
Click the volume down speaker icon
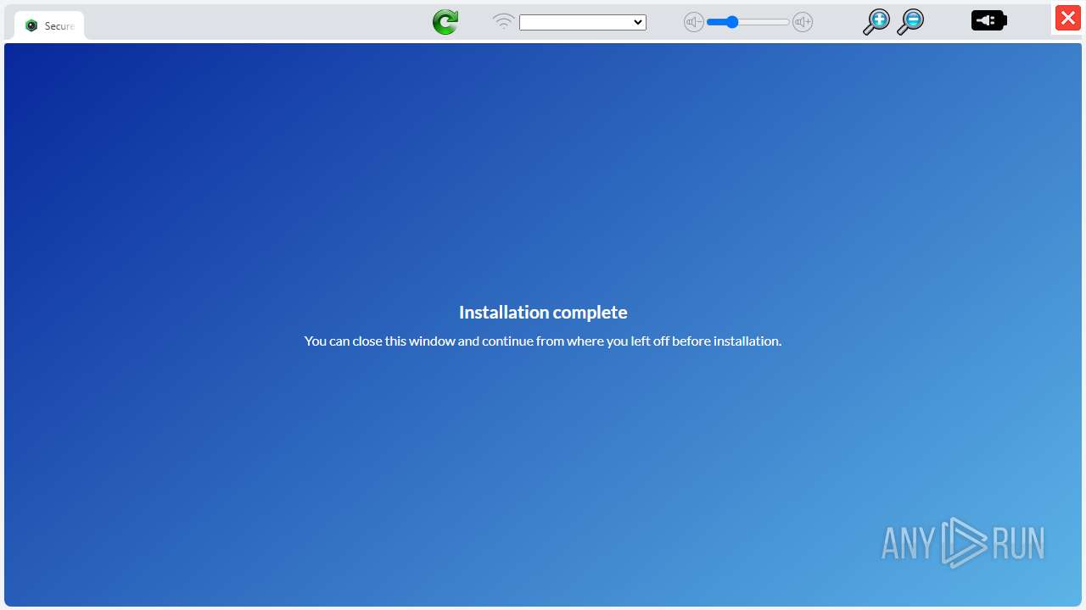[x=694, y=23]
